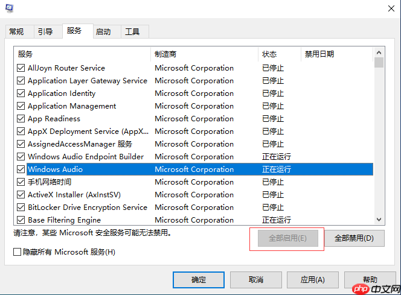This screenshot has height=295, width=401.
Task: Uncheck BitLocker Drive Encryption Service checkbox
Action: 21,207
